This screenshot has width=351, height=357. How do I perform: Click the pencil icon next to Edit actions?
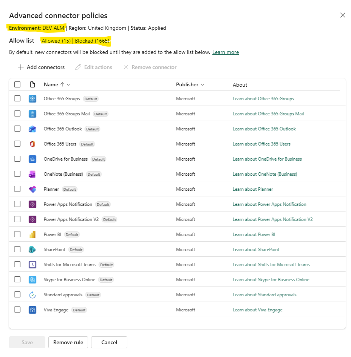78,67
